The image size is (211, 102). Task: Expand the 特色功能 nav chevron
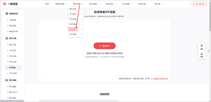(x=147, y=4)
